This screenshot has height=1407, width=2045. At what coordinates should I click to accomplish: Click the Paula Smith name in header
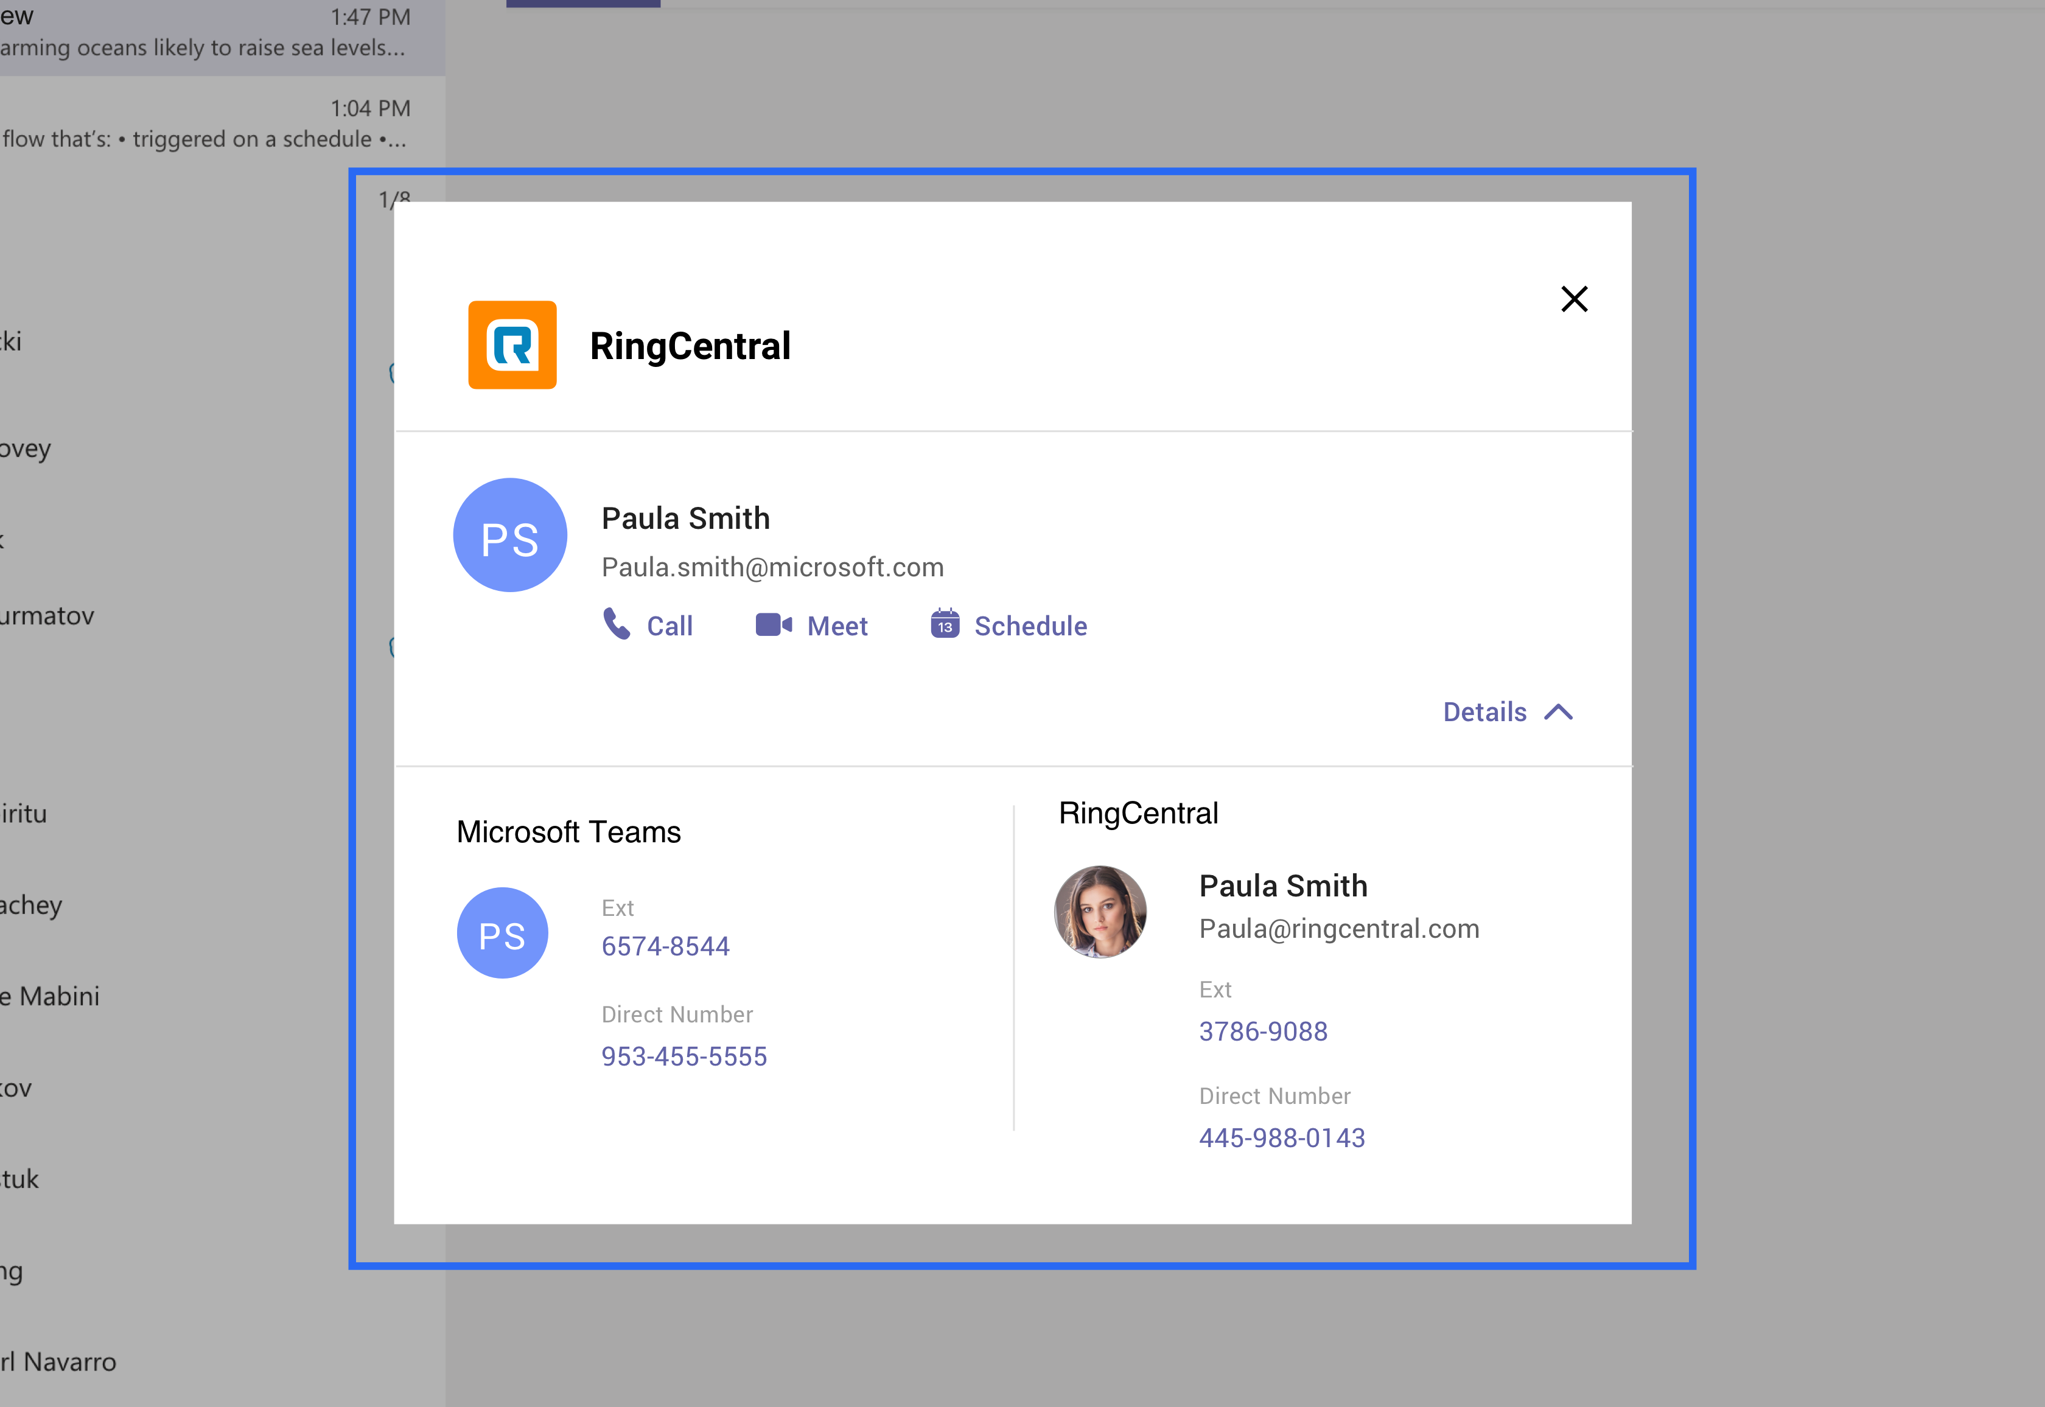tap(686, 518)
